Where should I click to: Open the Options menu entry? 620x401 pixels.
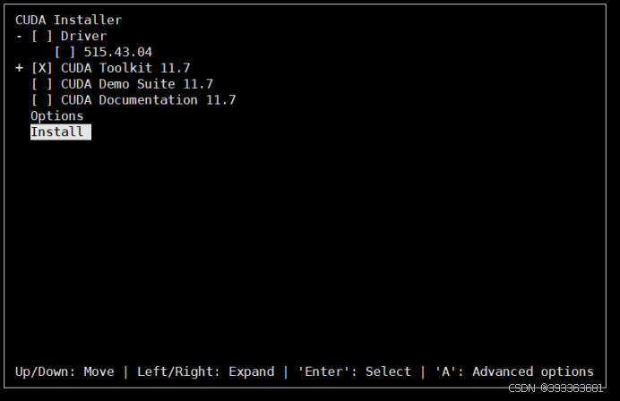click(57, 116)
